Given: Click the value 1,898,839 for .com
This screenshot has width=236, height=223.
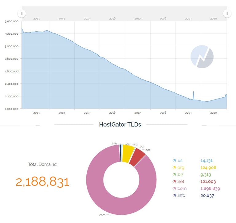Looking at the screenshot, I should coord(210,189).
